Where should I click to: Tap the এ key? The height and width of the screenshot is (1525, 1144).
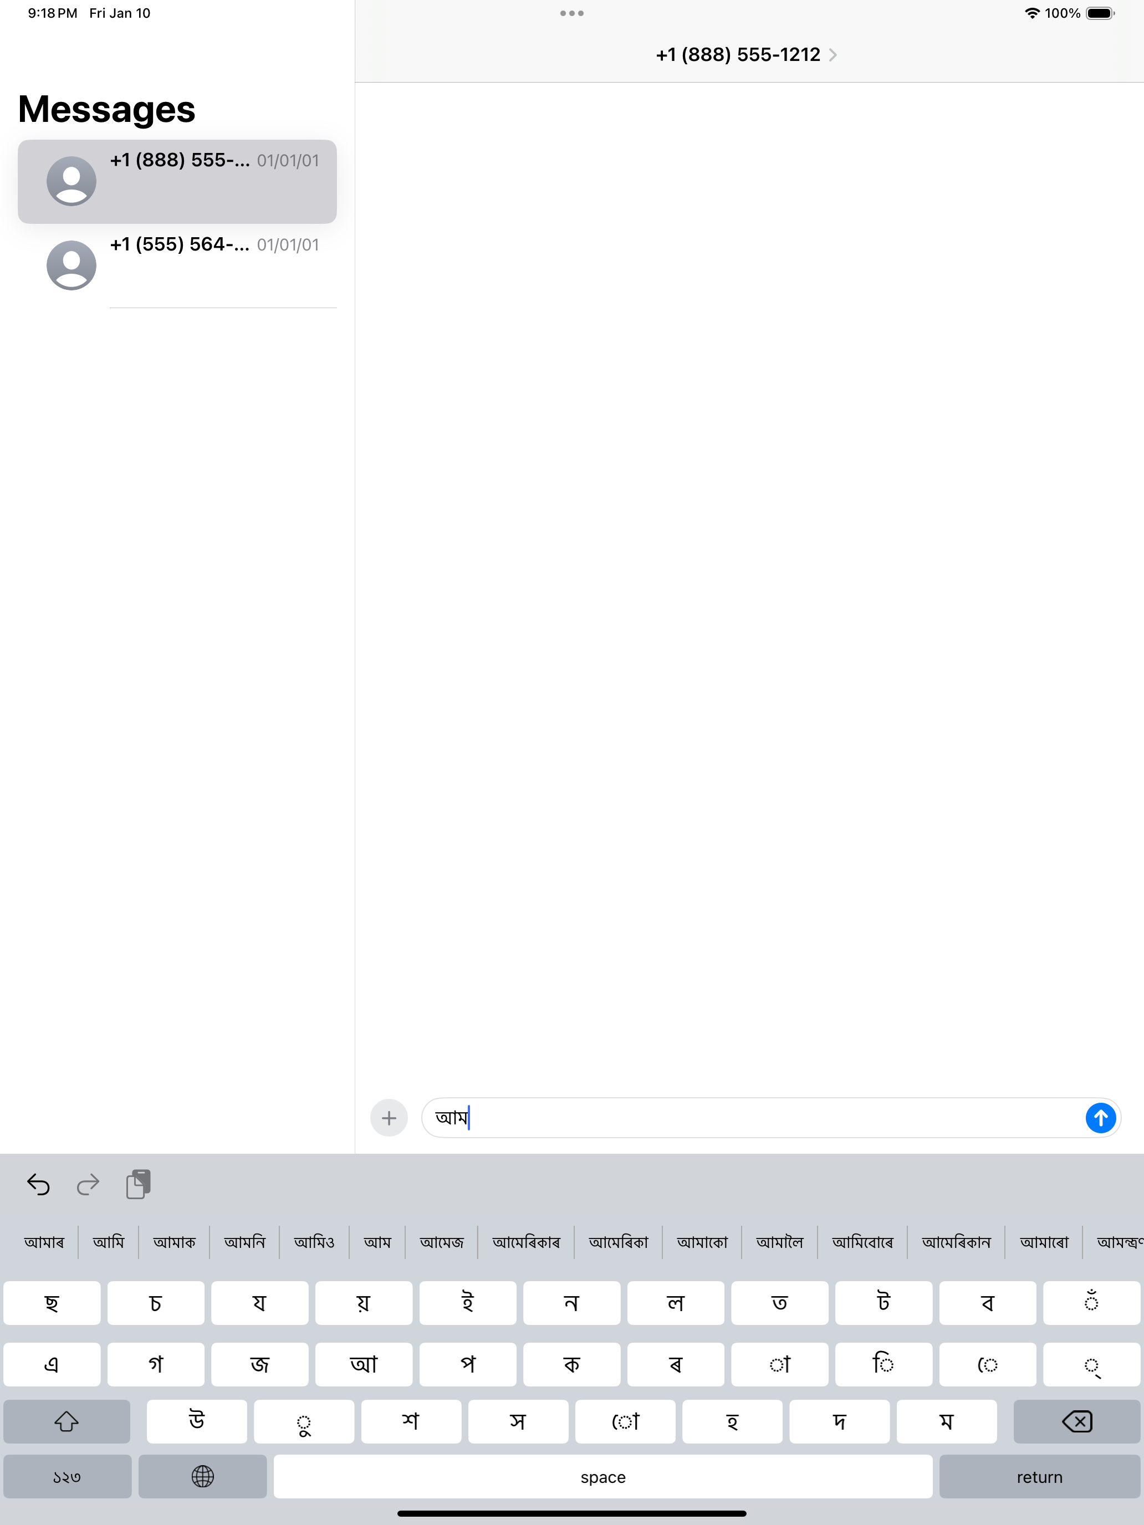52,1364
